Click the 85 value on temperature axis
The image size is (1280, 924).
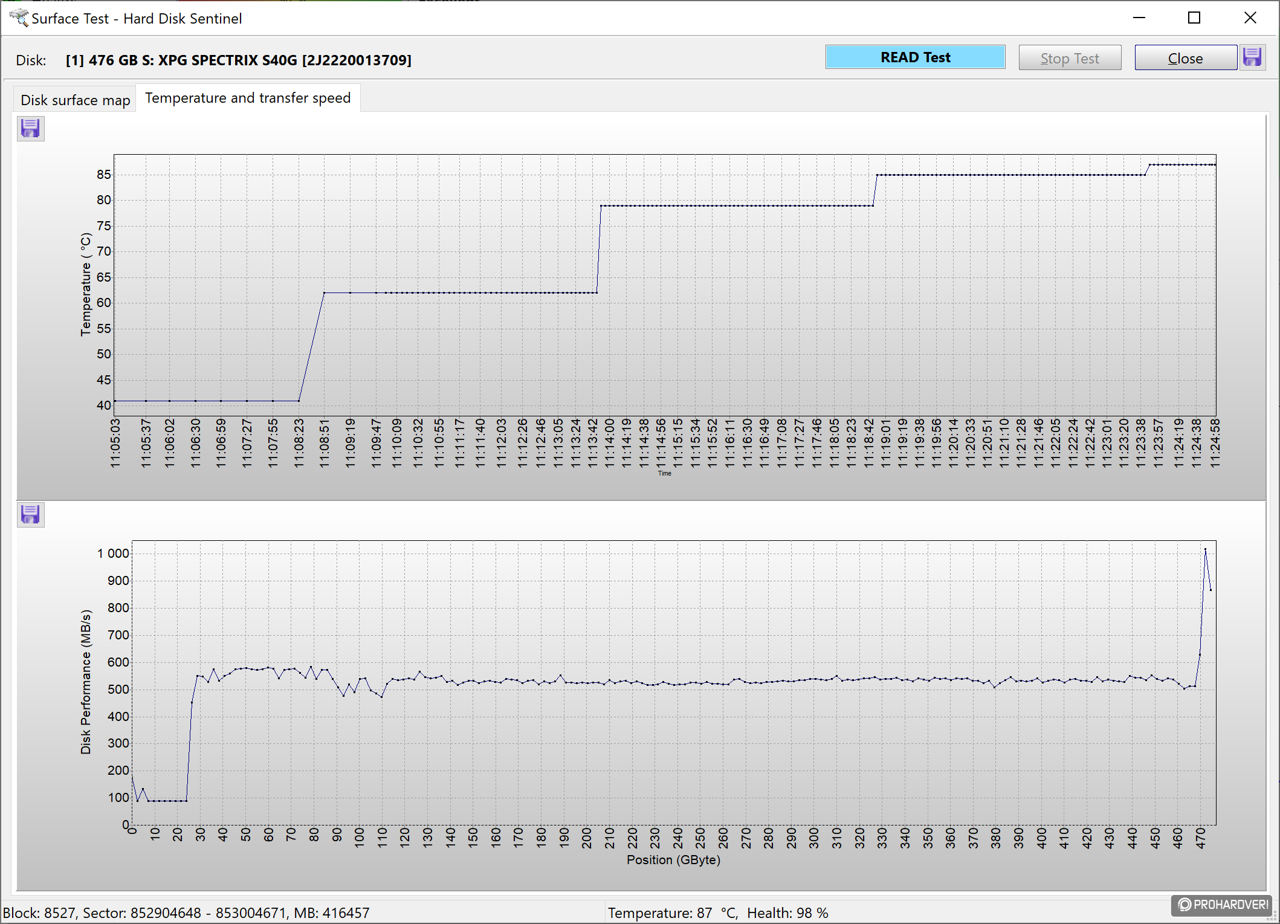pos(104,175)
